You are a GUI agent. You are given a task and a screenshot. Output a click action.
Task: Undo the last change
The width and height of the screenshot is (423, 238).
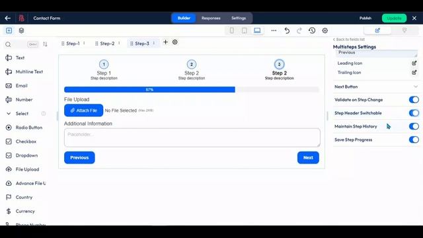coord(287,30)
